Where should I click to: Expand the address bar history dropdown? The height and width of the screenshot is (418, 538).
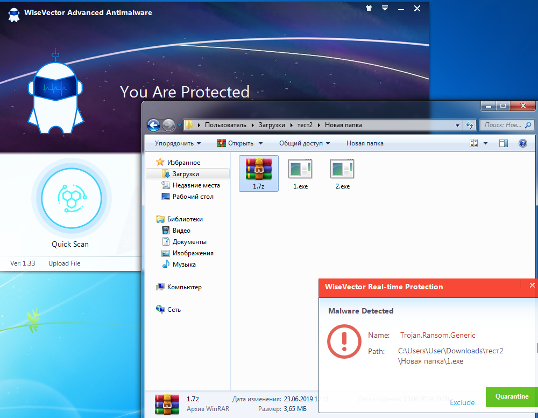(457, 126)
